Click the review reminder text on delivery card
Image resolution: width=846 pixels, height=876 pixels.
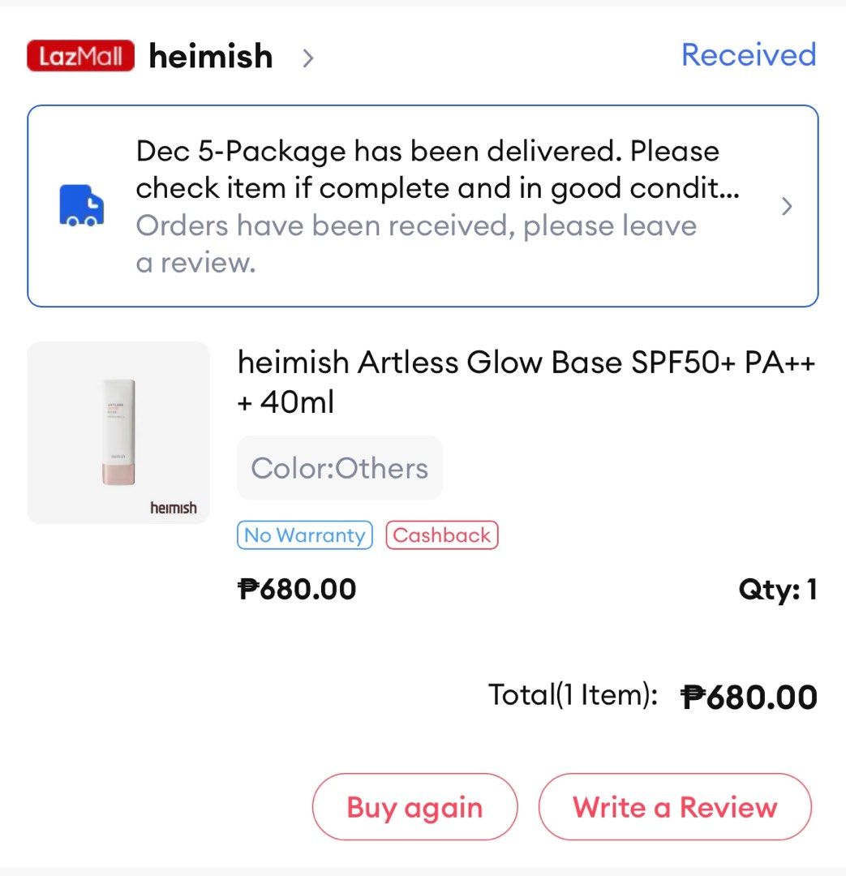coord(414,243)
